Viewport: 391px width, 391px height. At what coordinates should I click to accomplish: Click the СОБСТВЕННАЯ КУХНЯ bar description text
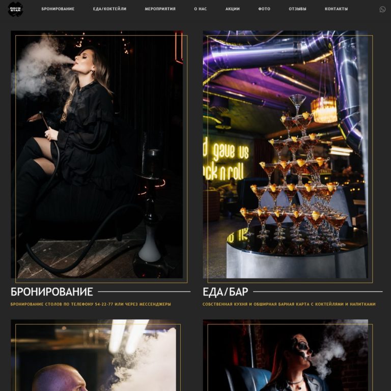point(289,304)
